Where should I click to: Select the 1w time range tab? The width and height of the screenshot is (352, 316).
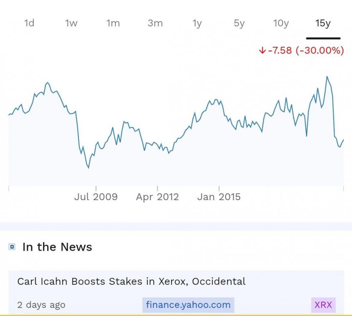[x=71, y=23]
